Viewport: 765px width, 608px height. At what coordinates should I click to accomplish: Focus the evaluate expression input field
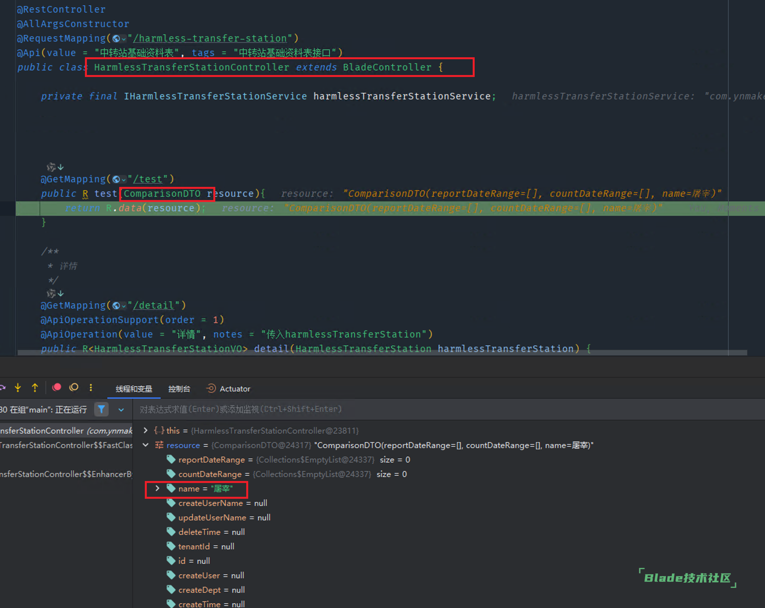(x=448, y=409)
